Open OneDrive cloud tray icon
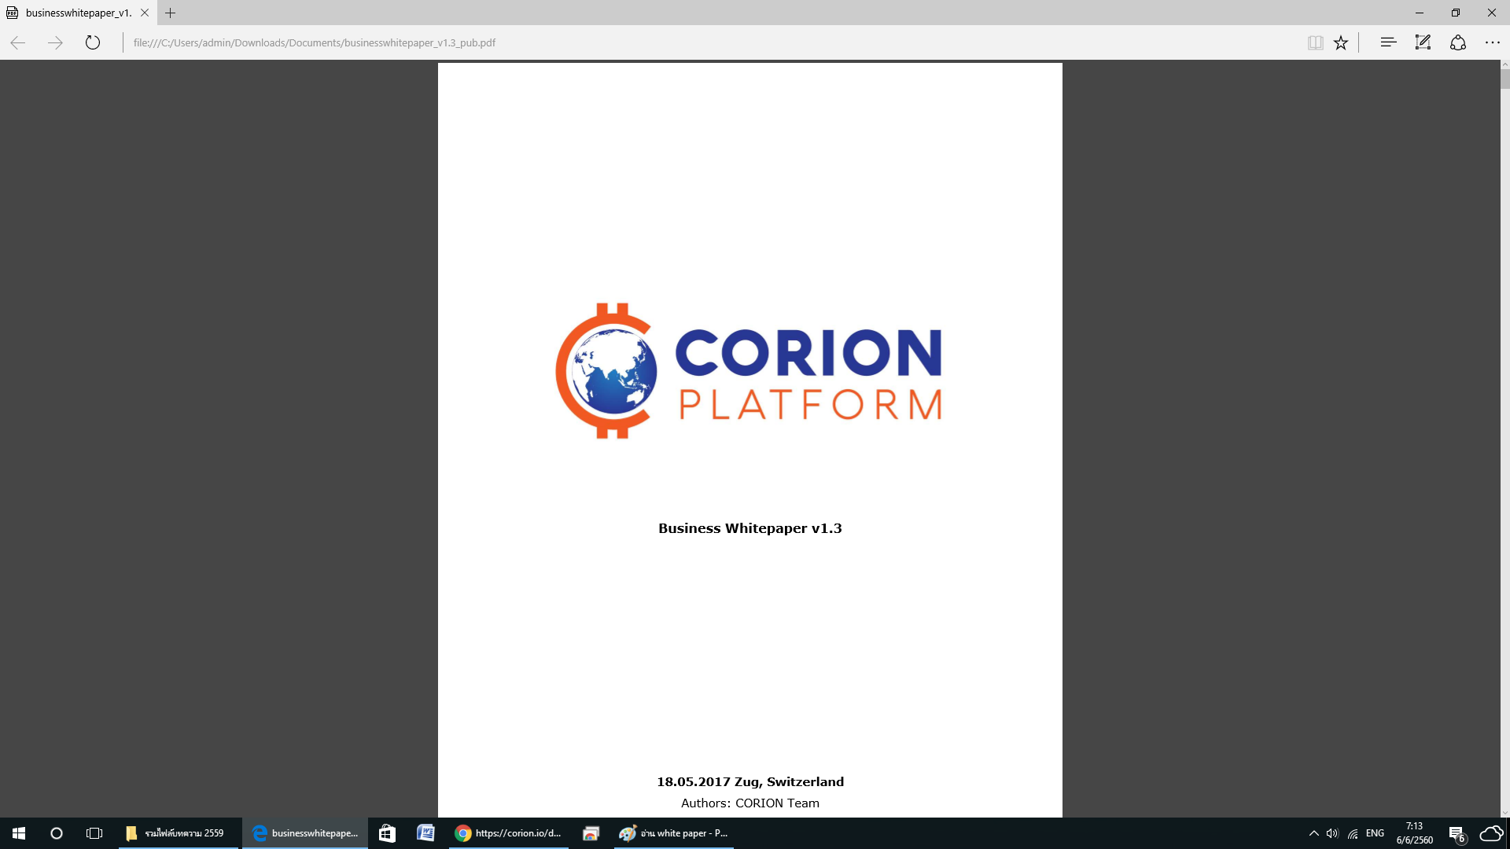 click(1491, 833)
